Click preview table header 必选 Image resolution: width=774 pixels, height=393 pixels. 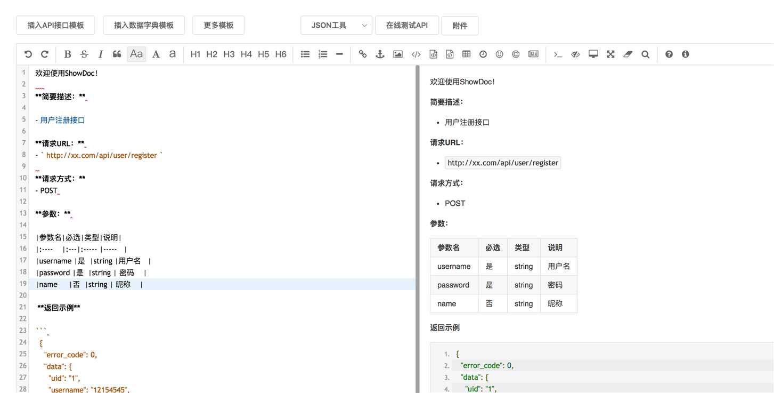point(493,247)
